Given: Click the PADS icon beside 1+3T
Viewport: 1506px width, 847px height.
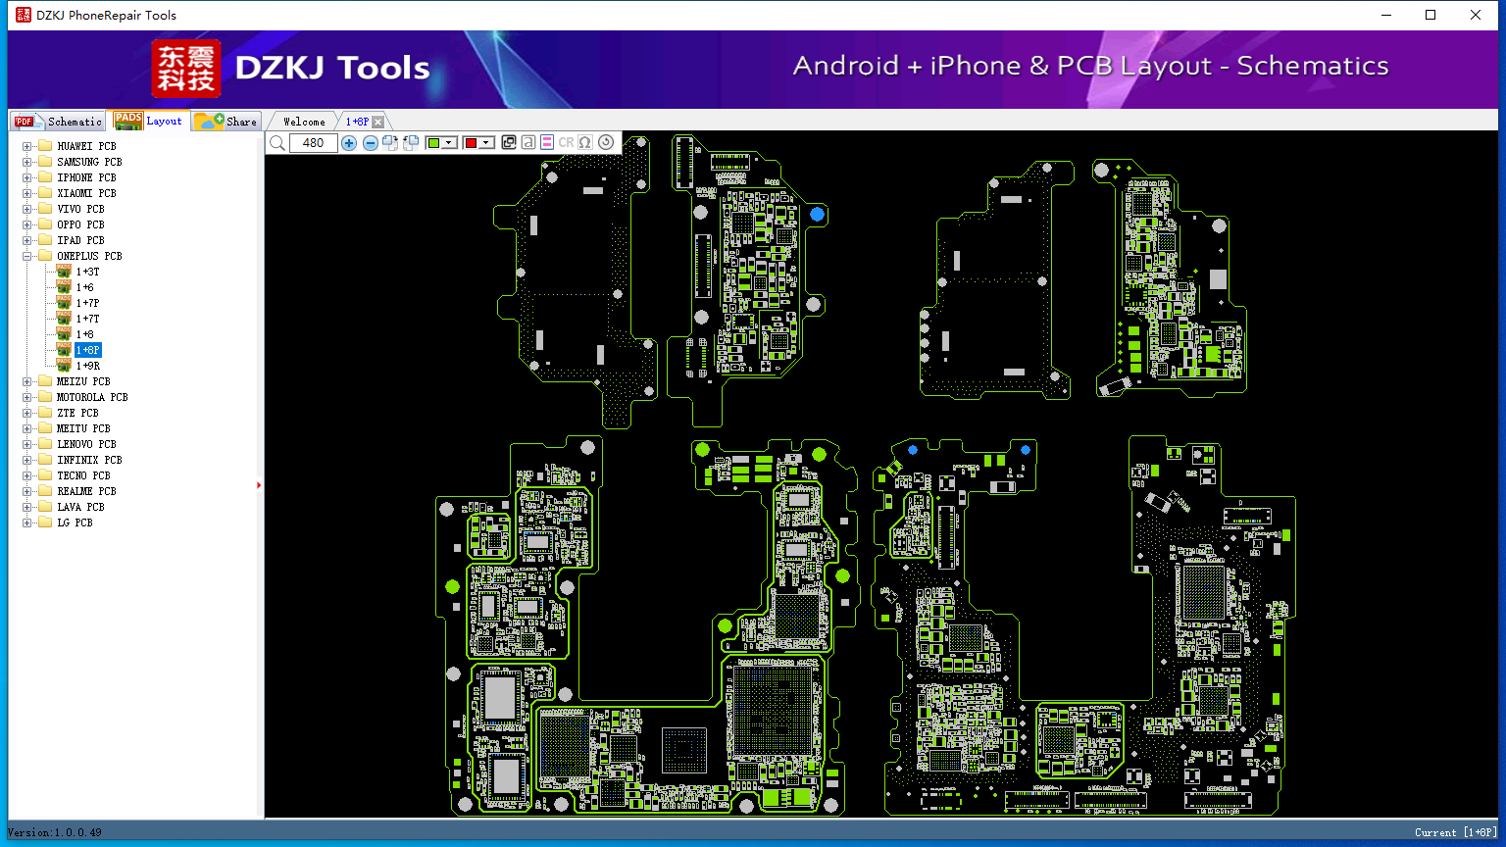Looking at the screenshot, I should point(64,272).
